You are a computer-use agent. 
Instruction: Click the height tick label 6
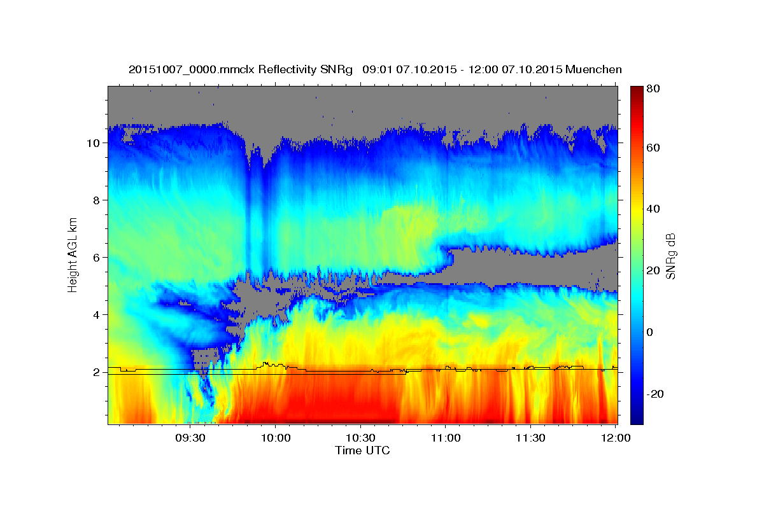pos(96,258)
